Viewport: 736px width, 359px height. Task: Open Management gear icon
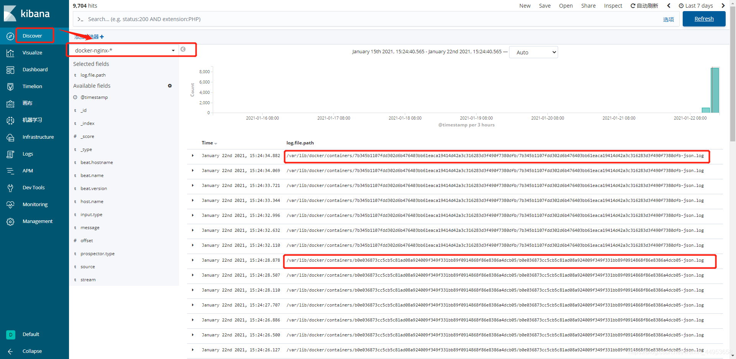click(10, 221)
